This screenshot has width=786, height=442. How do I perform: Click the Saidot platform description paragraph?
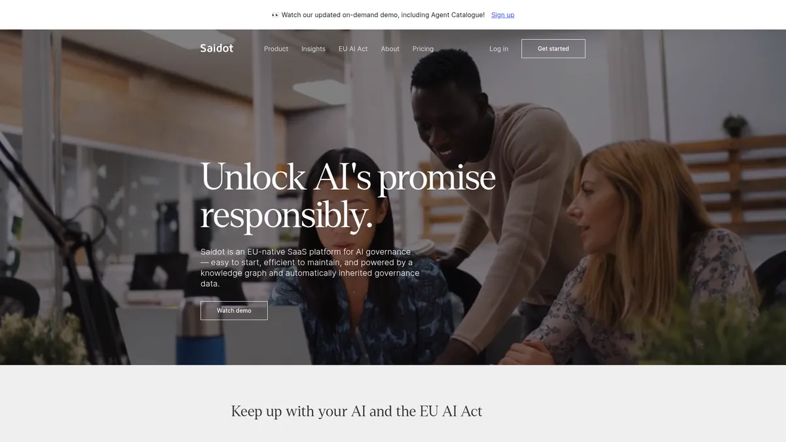[x=310, y=268]
